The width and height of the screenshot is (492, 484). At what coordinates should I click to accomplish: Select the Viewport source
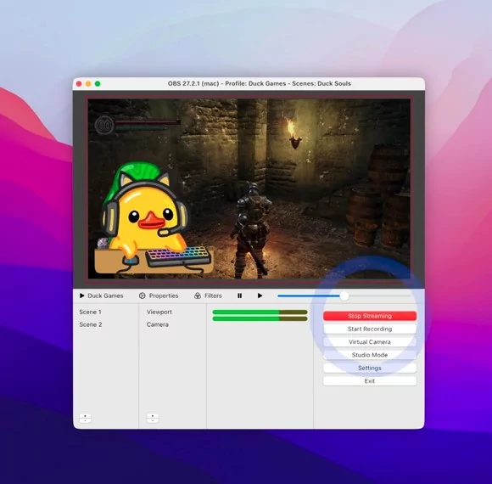(x=159, y=312)
